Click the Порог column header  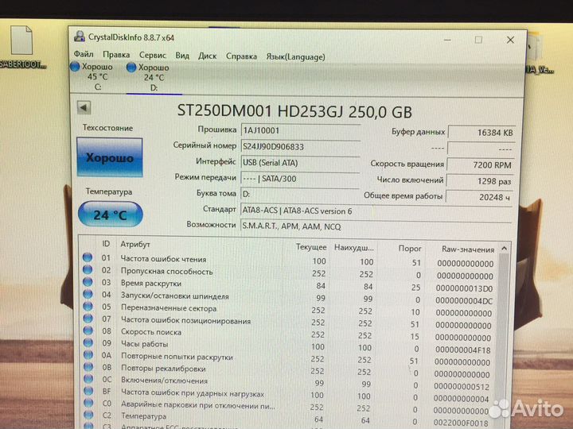pyautogui.click(x=410, y=249)
